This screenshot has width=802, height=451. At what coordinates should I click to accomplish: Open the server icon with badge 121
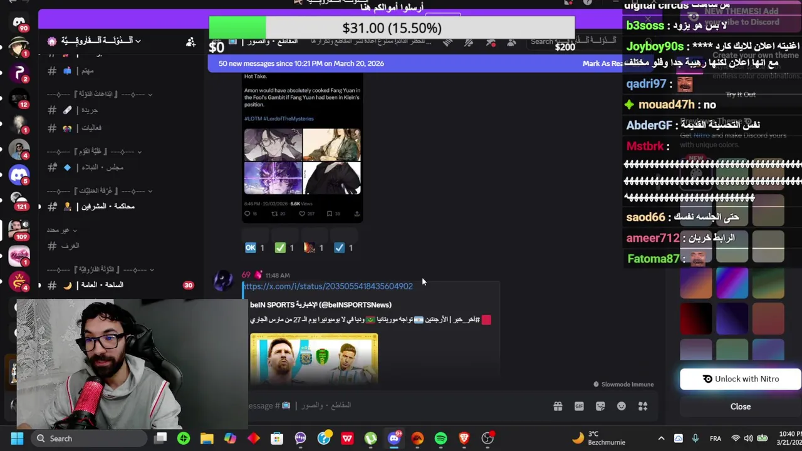(19, 200)
